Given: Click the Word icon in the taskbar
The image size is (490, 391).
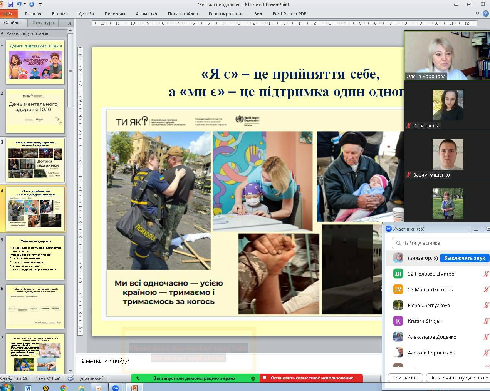Looking at the screenshot, I should [x=28, y=388].
